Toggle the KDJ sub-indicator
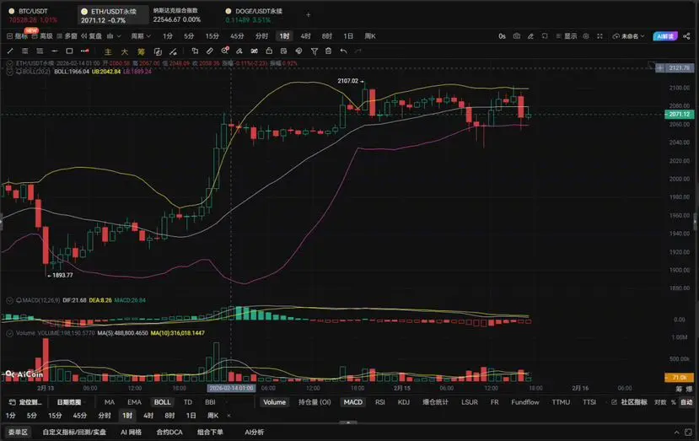Image resolution: width=699 pixels, height=441 pixels. 403,402
